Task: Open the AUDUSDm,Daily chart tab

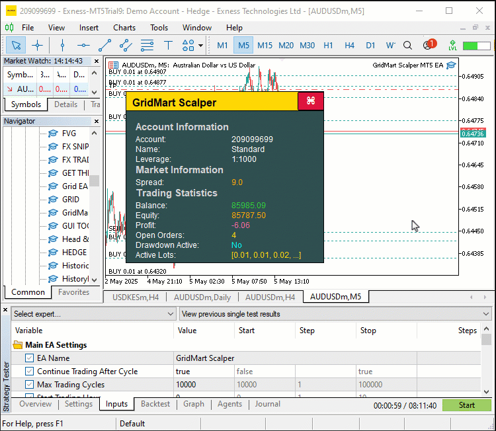Action: click(x=202, y=297)
